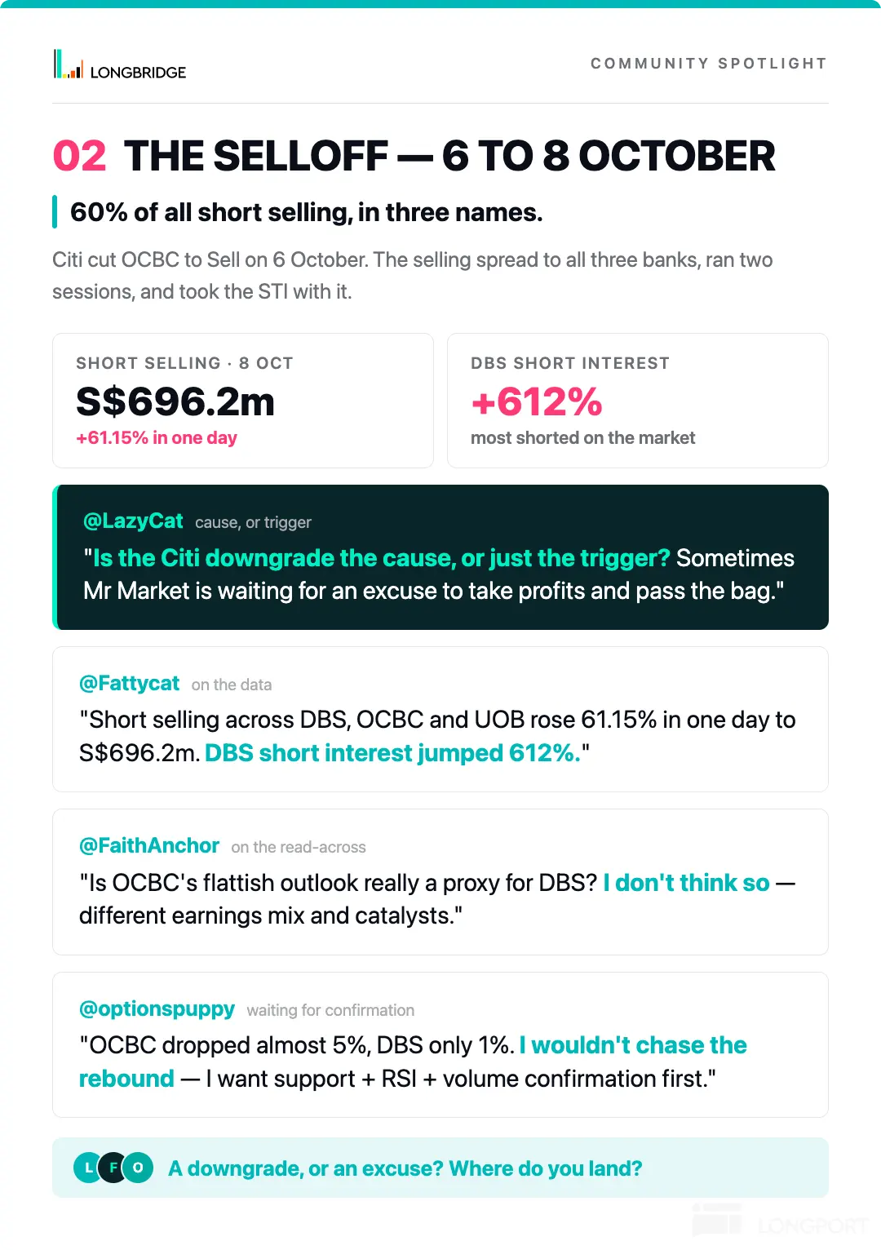Image resolution: width=881 pixels, height=1250 pixels.
Task: Select the DBS Short Interest card
Action: [x=638, y=401]
